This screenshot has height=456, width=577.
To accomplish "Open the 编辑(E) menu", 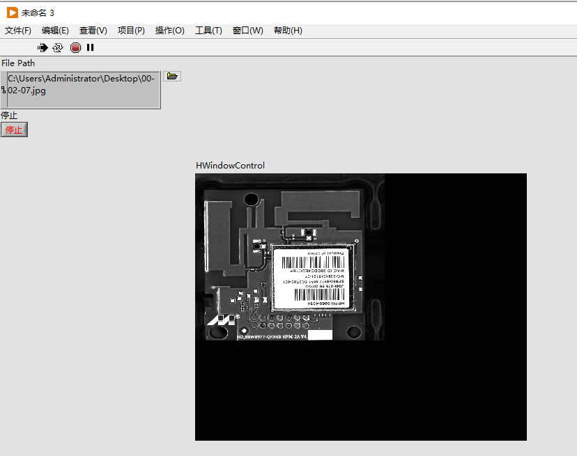I will point(55,31).
